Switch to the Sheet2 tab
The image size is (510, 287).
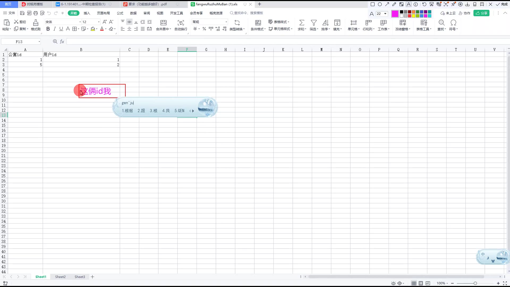tap(60, 277)
